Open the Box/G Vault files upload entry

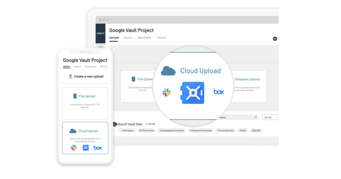(130, 124)
